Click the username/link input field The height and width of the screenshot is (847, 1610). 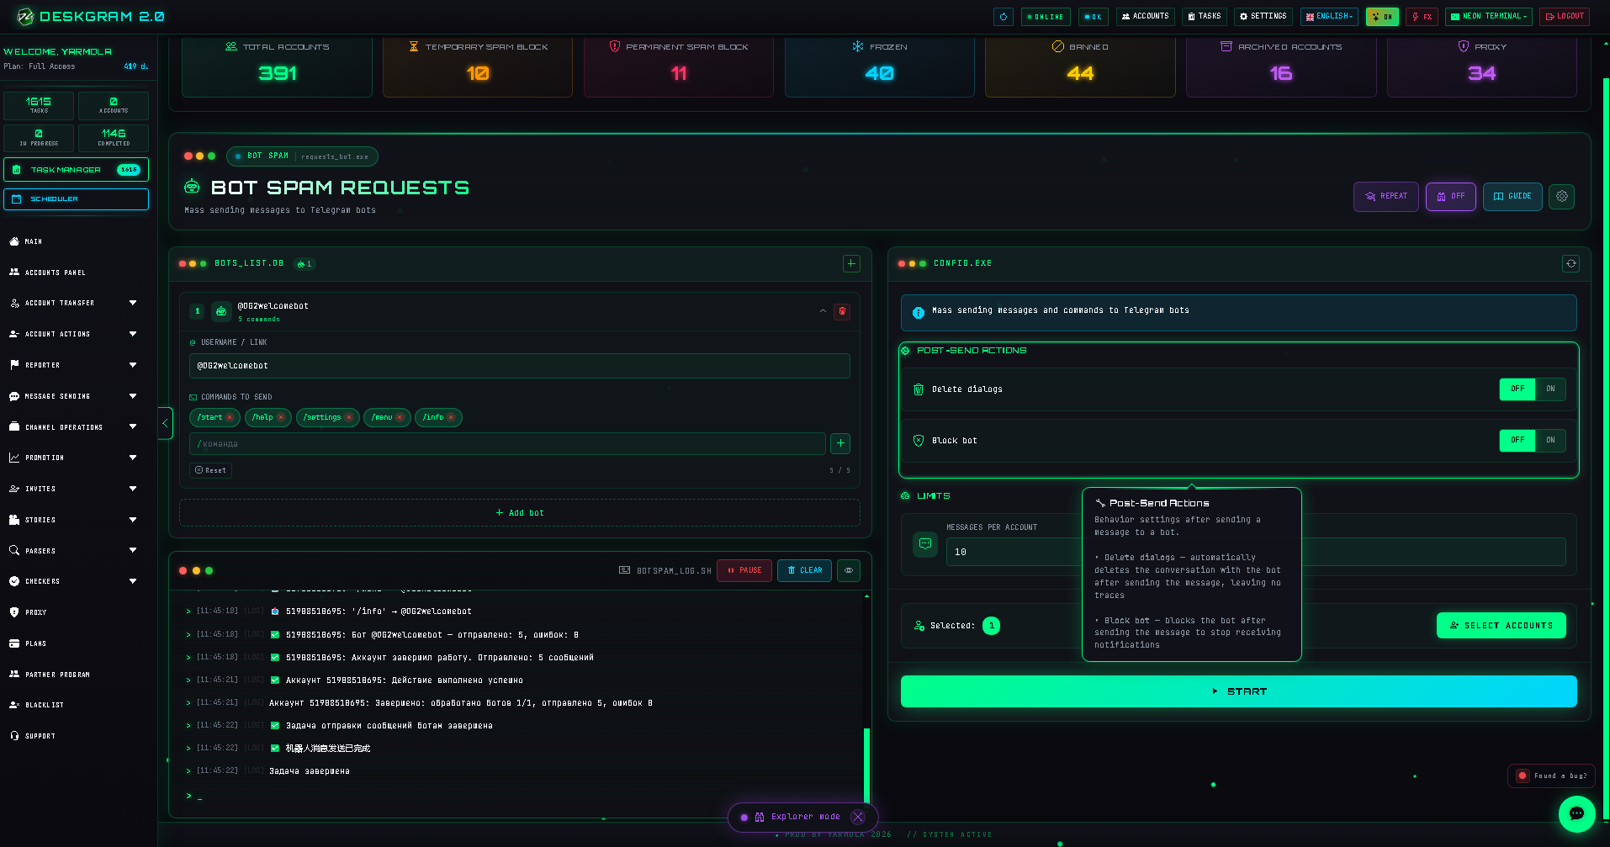520,366
